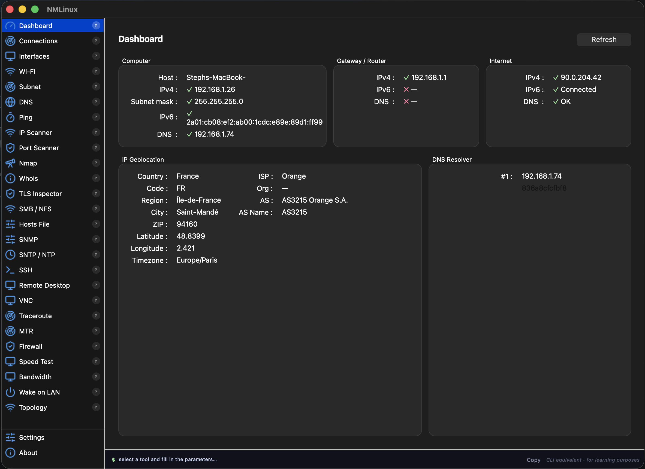Viewport: 645px width, 469px height.
Task: Select host name Stephs-MacBook- text
Action: click(216, 78)
